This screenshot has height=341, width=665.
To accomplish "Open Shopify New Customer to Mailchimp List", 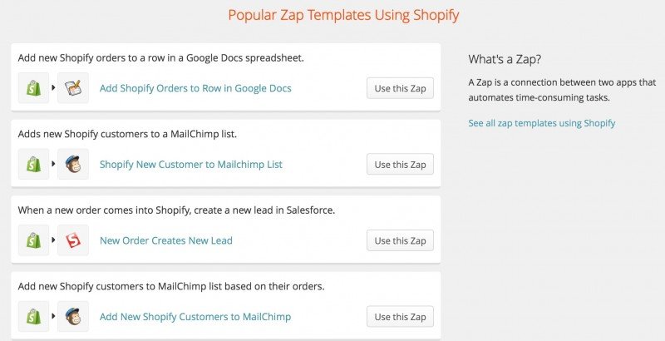I will 191,165.
